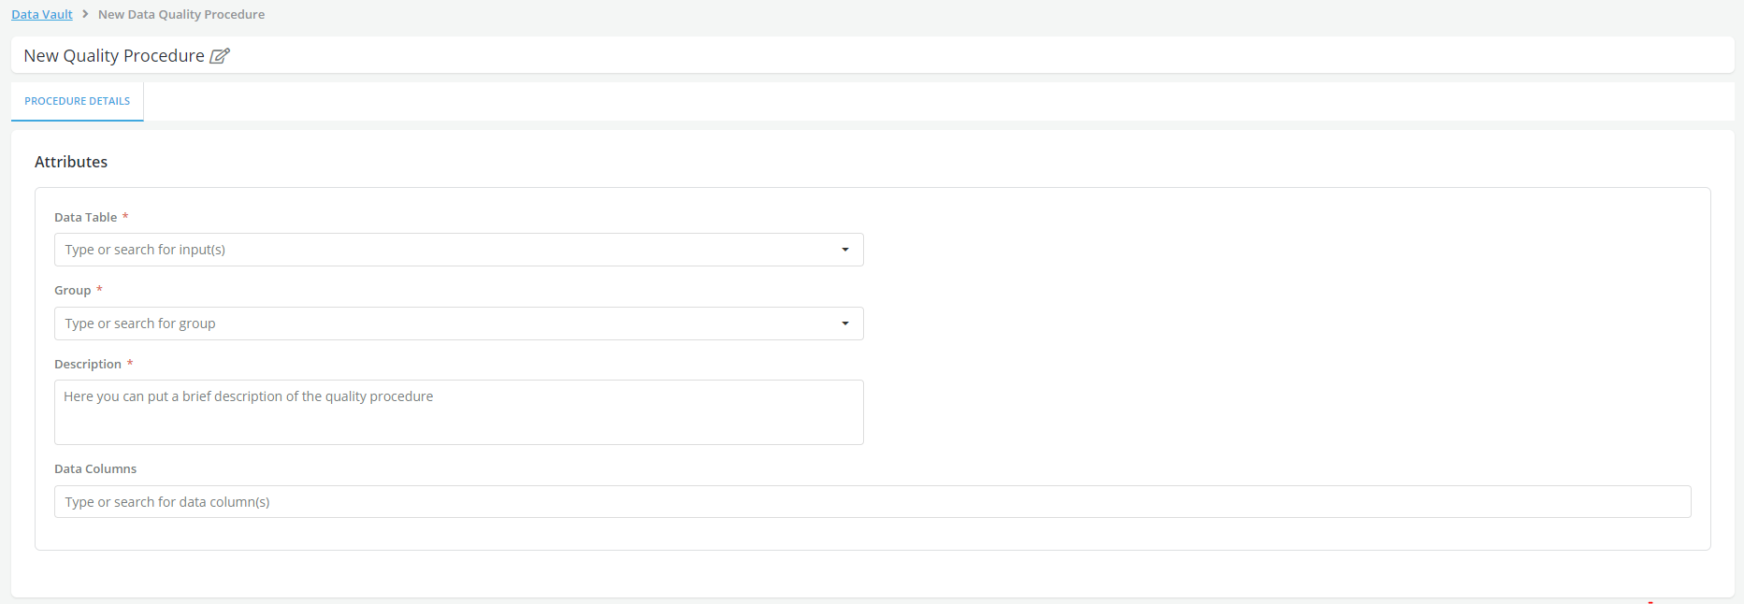The image size is (1744, 604).
Task: Click the breadcrumb chevron separator
Action: pos(85,14)
